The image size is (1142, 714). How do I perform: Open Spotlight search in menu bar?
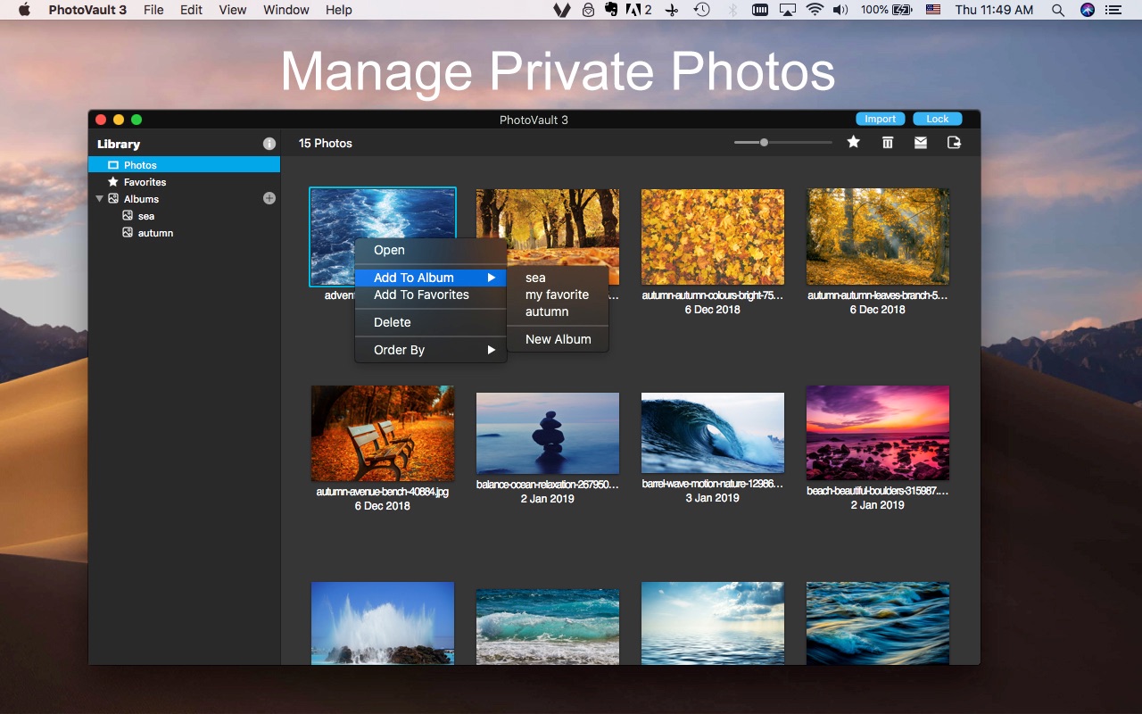(1057, 10)
